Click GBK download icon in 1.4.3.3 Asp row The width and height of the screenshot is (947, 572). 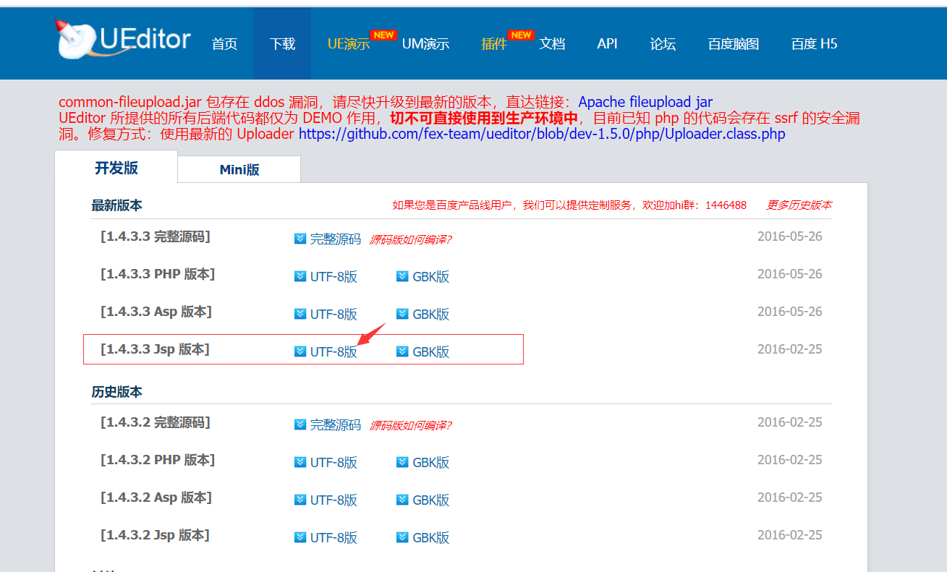pyautogui.click(x=403, y=314)
